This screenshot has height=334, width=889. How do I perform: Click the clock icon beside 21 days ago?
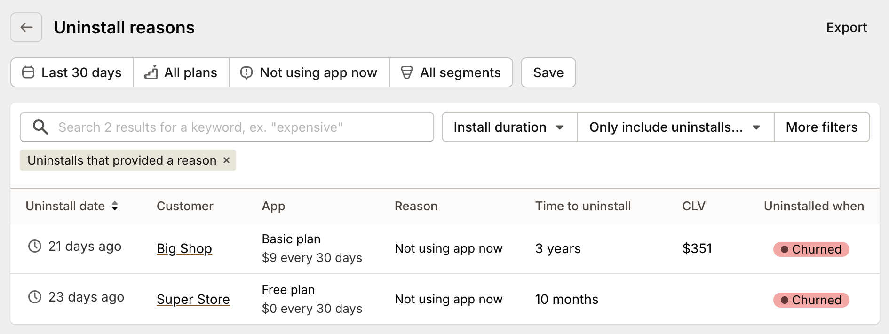[35, 246]
